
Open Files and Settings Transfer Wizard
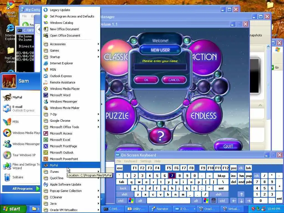click(21, 166)
